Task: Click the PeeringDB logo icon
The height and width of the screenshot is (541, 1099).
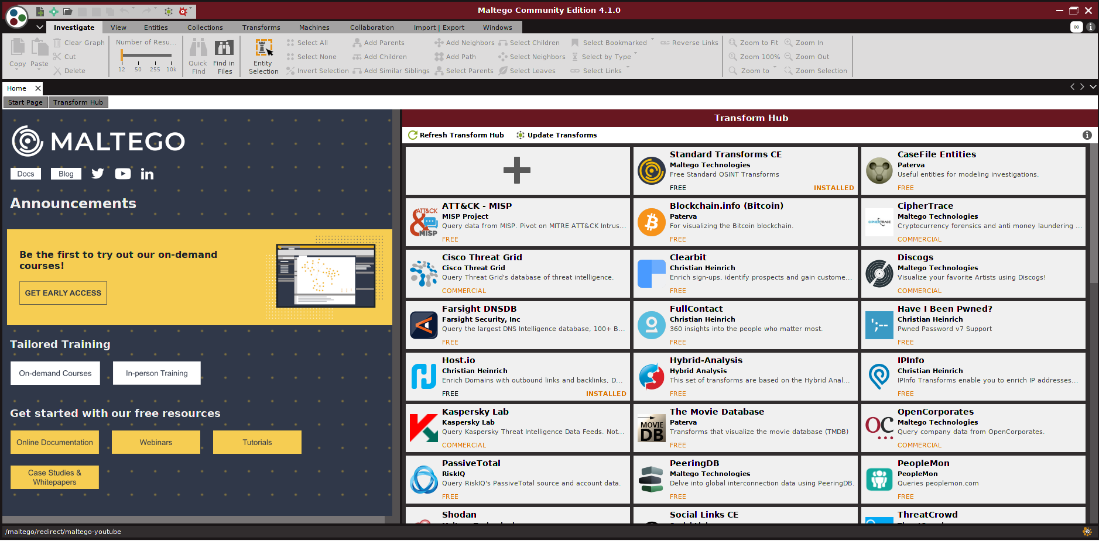Action: point(651,480)
